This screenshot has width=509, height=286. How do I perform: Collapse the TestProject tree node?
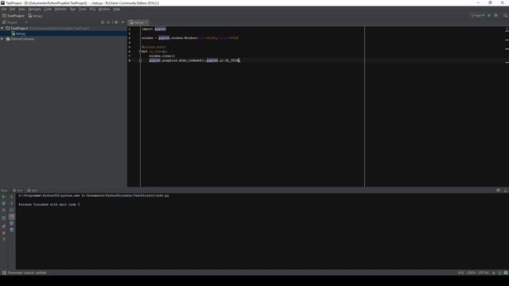[x=2, y=29]
